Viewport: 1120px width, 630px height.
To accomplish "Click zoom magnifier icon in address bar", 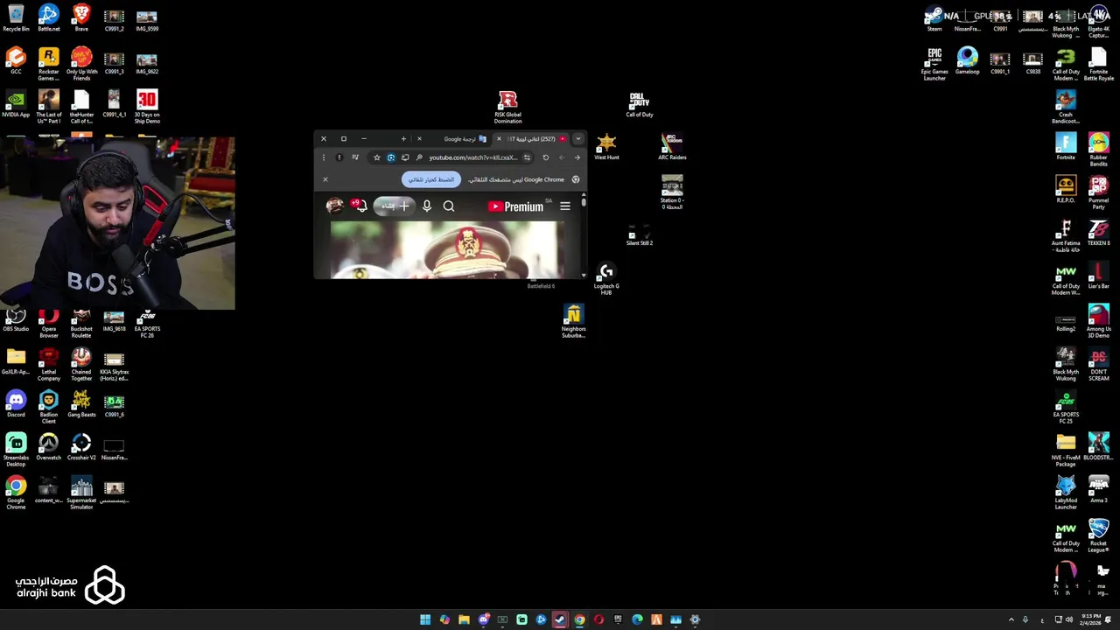I will pos(419,157).
